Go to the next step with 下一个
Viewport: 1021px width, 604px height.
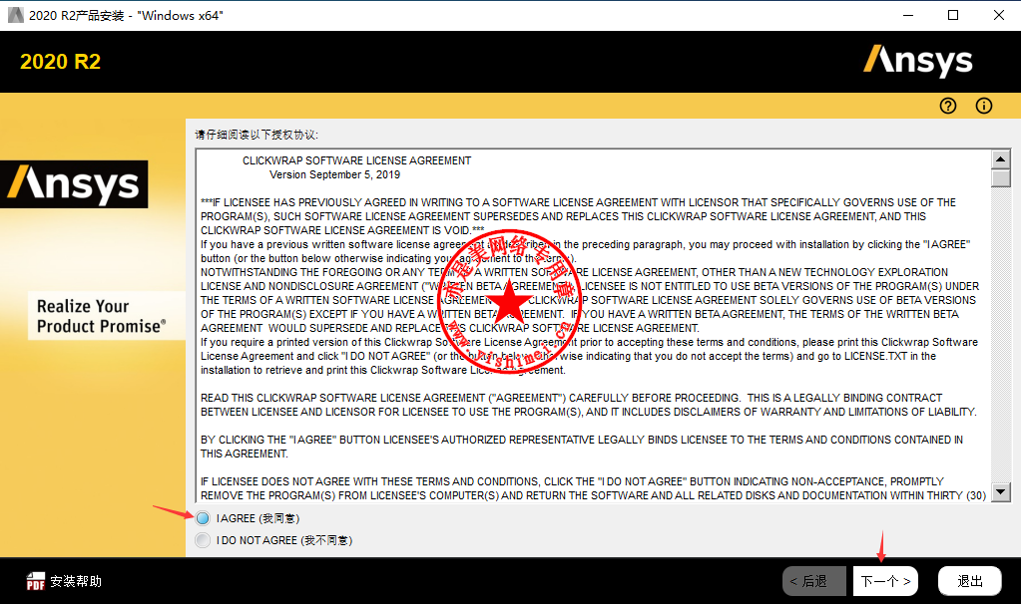click(885, 581)
